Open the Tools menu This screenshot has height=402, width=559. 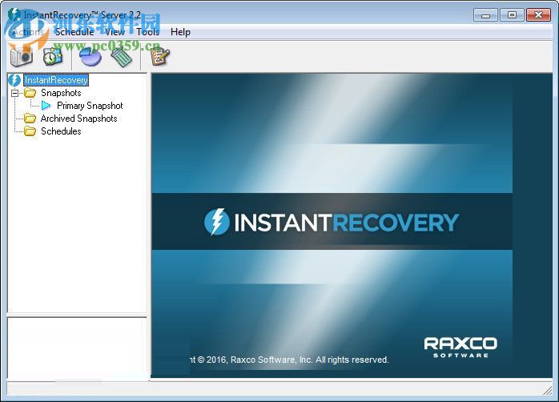(147, 32)
